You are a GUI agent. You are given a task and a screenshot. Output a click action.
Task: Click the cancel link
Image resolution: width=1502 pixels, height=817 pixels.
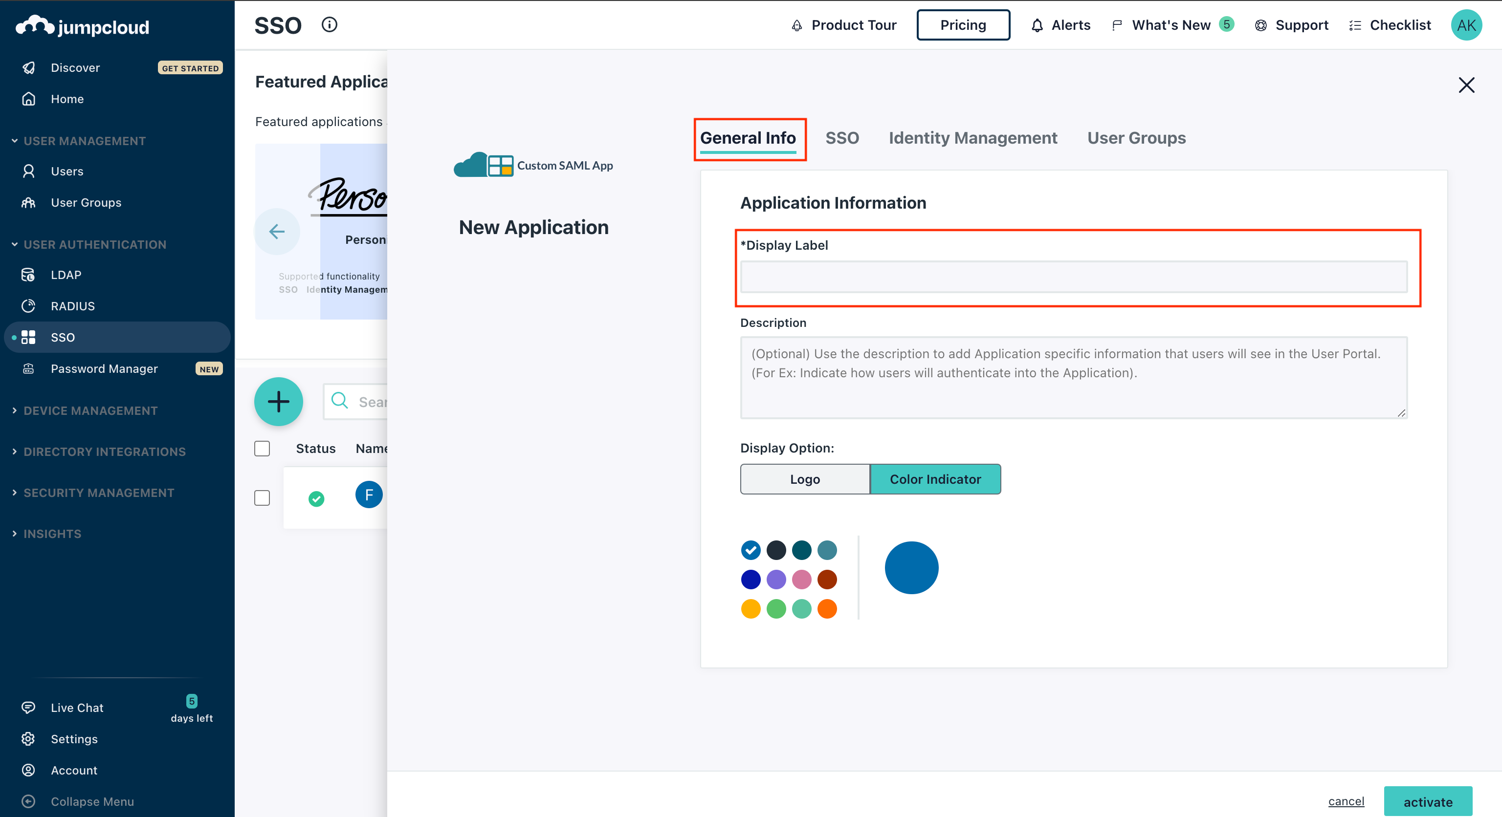click(1346, 801)
